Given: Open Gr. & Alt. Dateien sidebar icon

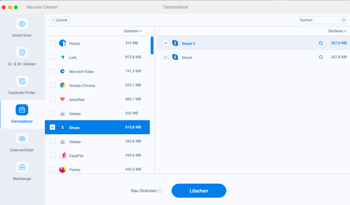Looking at the screenshot, I should 22,52.
